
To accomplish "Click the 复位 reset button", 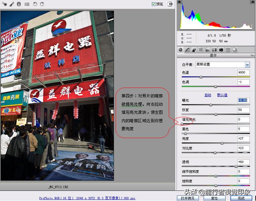I will tap(214, 198).
